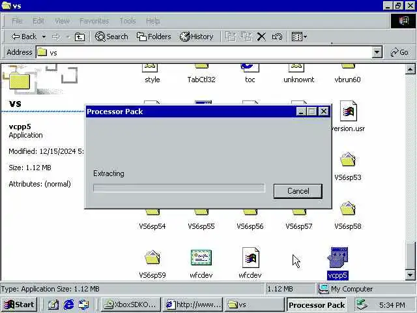Select the VS6sp58 folder
This screenshot has height=313, width=417.
(348, 209)
